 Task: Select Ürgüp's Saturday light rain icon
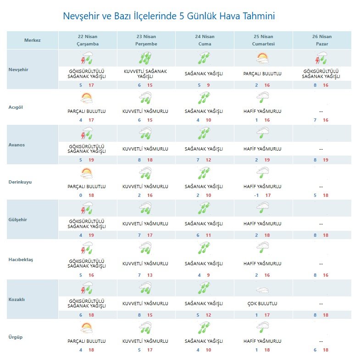(263, 328)
